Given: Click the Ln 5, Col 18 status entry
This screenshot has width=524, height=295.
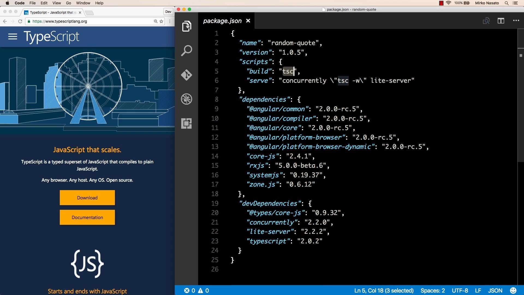Looking at the screenshot, I should 384,291.
